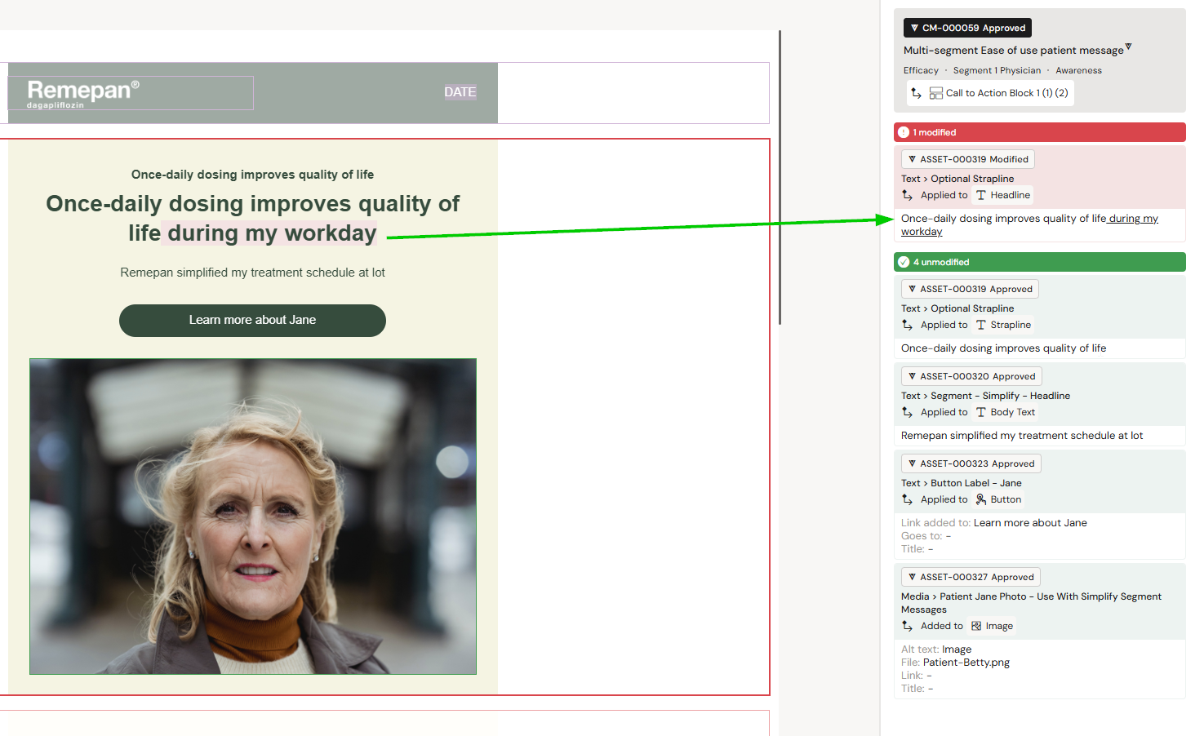Image resolution: width=1204 pixels, height=736 pixels.
Task: Click the Learn more about Jane button
Action: pyautogui.click(x=252, y=321)
